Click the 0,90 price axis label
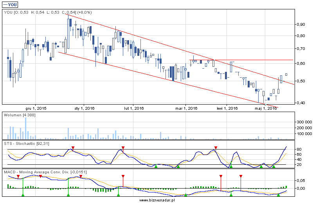The image size is (313, 203). [x=300, y=24]
